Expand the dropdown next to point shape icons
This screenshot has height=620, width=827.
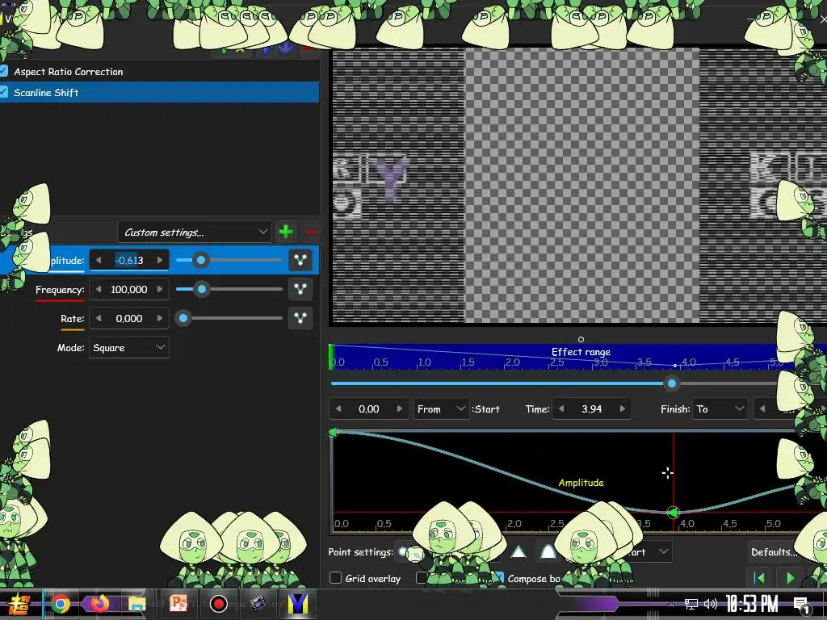[x=664, y=552]
